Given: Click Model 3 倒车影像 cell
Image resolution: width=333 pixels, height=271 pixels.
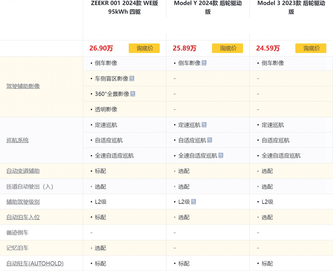Looking at the screenshot, I should pyautogui.click(x=291, y=63).
